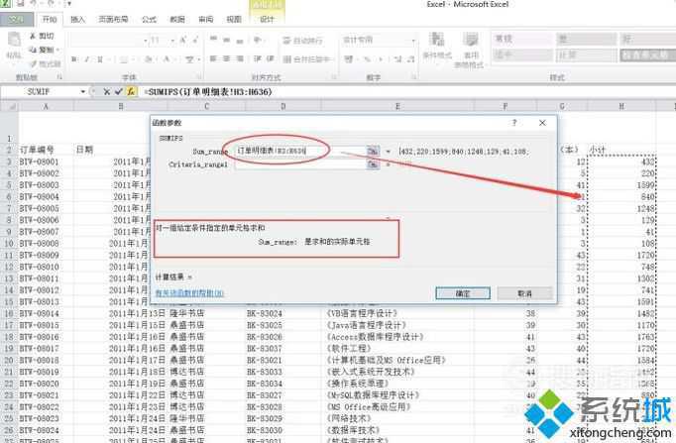Click the Cut (剪切) icon
This screenshot has height=443, width=676.
pos(33,36)
